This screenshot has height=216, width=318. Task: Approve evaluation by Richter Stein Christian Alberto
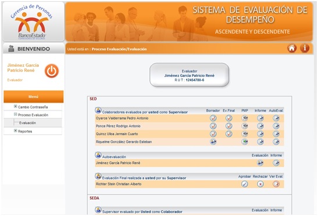coord(245,184)
